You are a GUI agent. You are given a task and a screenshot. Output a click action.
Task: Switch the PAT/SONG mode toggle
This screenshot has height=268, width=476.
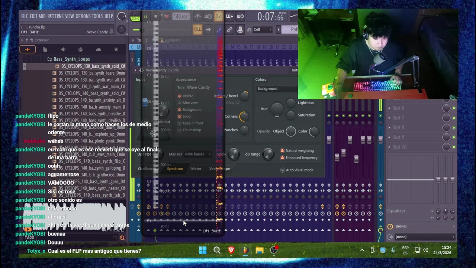click(135, 17)
